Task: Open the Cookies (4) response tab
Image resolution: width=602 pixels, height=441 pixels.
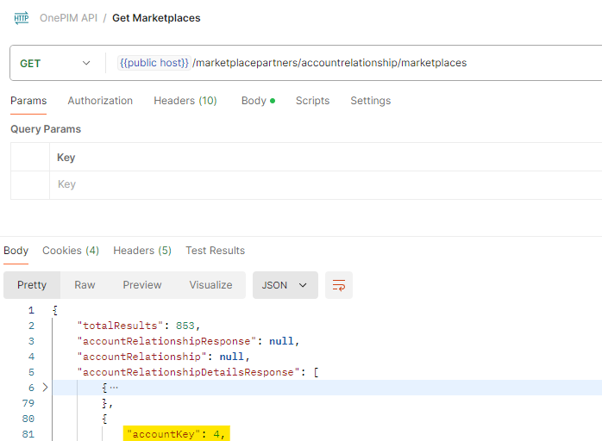Action: 71,251
